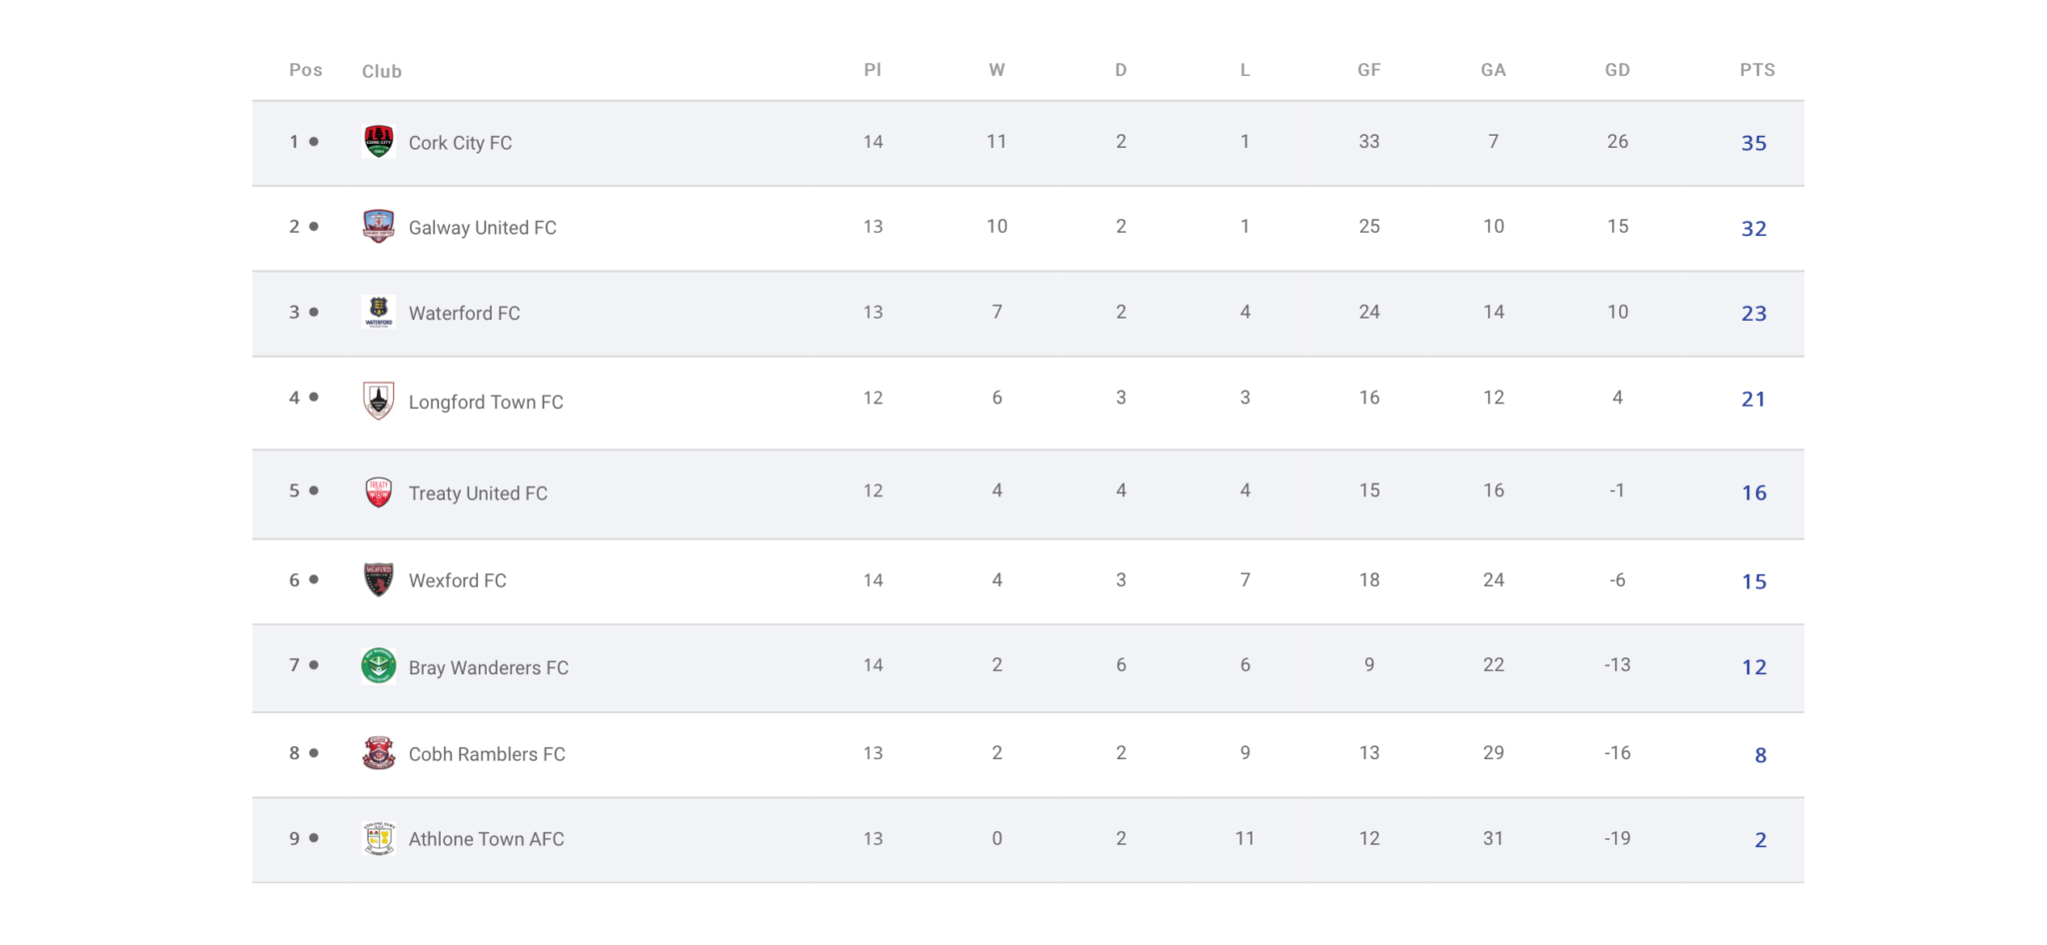Click the PTS column header
The width and height of the screenshot is (2047, 945).
click(x=1757, y=70)
